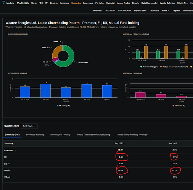Open the Screeners menu
The height and width of the screenshot is (190, 193).
pyautogui.click(x=64, y=3)
